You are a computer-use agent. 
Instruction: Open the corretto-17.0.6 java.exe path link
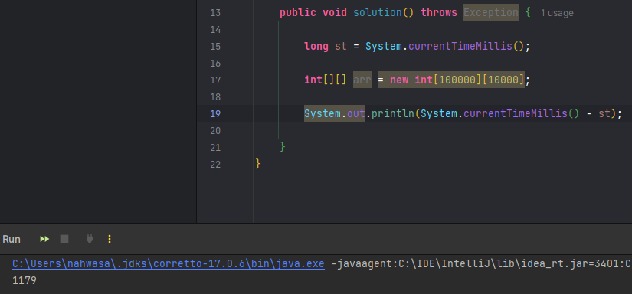(168, 264)
